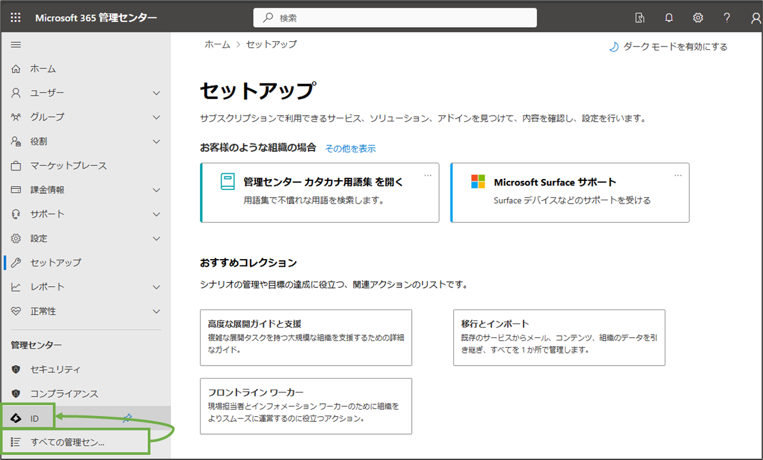
Task: Open the settings gear in header
Action: point(698,18)
